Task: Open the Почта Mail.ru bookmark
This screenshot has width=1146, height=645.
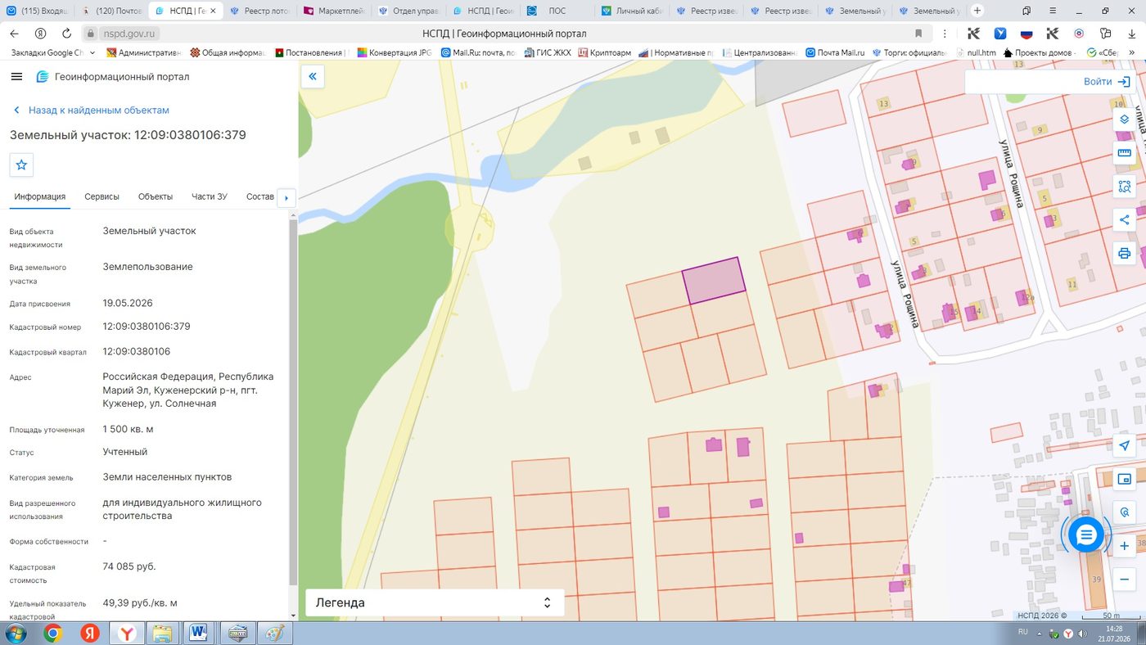Action: coord(836,52)
